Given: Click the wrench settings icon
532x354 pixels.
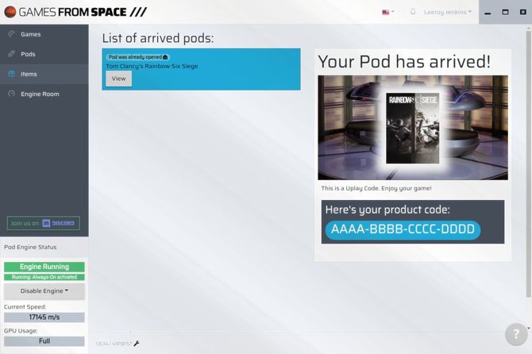Looking at the screenshot, I should [x=137, y=344].
